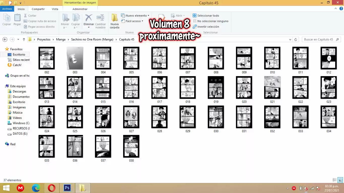Viewport: 344px width, 193px height.
Task: Click No seleccionar ninguno
Action: click(x=211, y=21)
